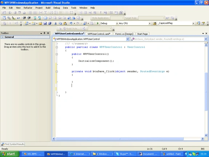The height and width of the screenshot is (157, 209).
Task: Open the Refactor menu
Action: pos(28,8)
